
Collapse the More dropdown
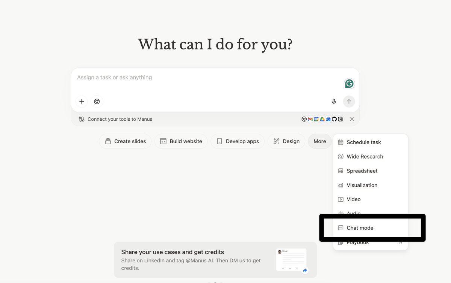319,141
